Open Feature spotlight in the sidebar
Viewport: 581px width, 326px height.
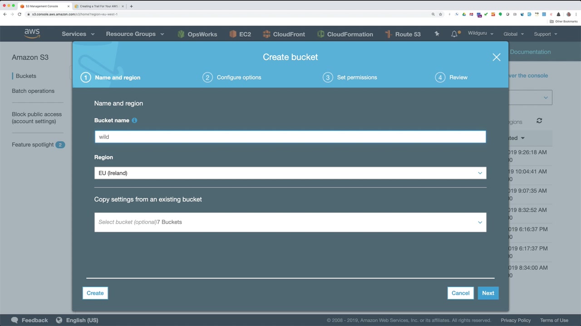(x=33, y=145)
